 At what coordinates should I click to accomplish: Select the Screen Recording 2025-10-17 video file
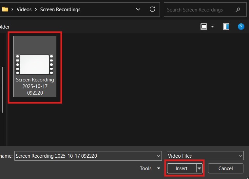pyautogui.click(x=35, y=67)
